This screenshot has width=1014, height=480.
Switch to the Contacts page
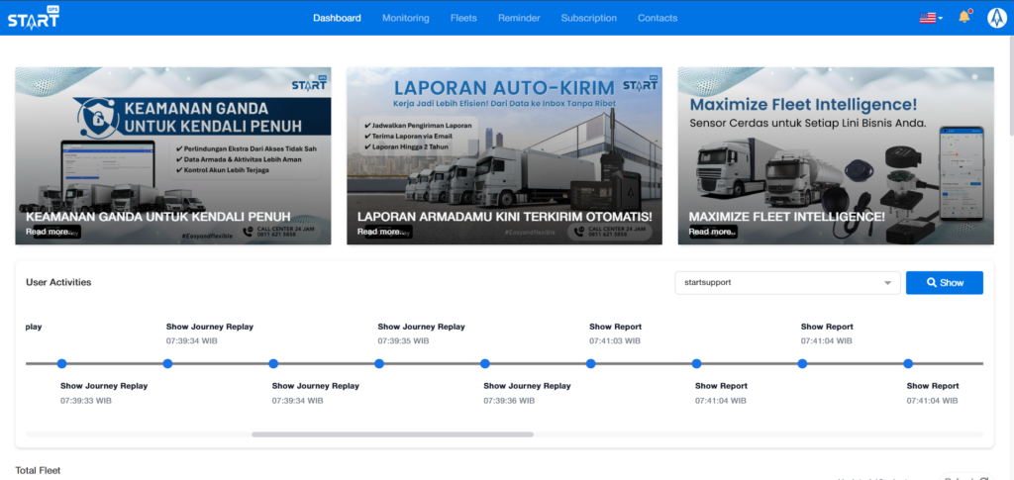tap(658, 18)
